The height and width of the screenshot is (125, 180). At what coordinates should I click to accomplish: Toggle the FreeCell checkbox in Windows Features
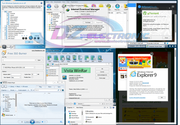click(x=7, y=14)
